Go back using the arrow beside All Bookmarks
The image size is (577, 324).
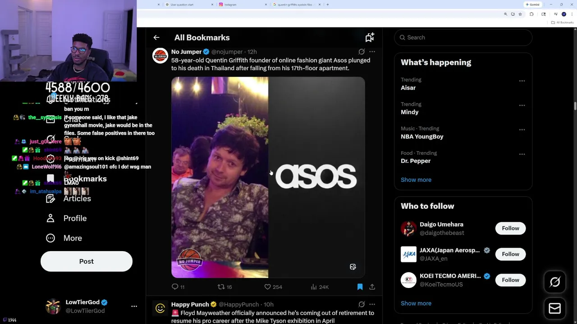pyautogui.click(x=156, y=38)
